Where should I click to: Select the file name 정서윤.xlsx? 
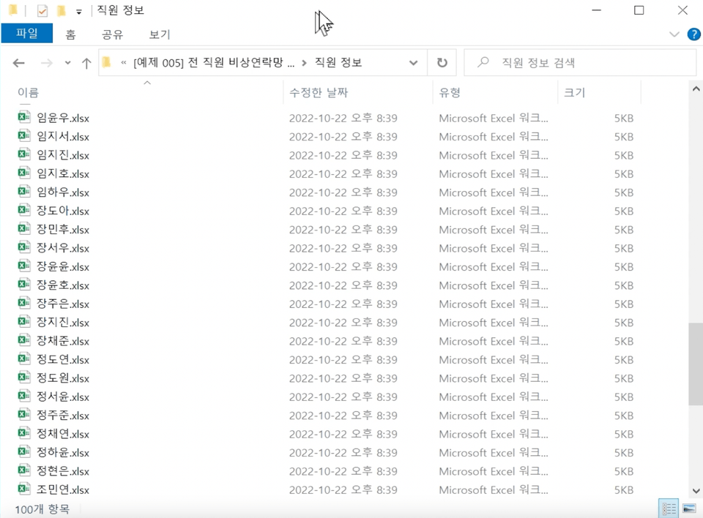coord(63,397)
